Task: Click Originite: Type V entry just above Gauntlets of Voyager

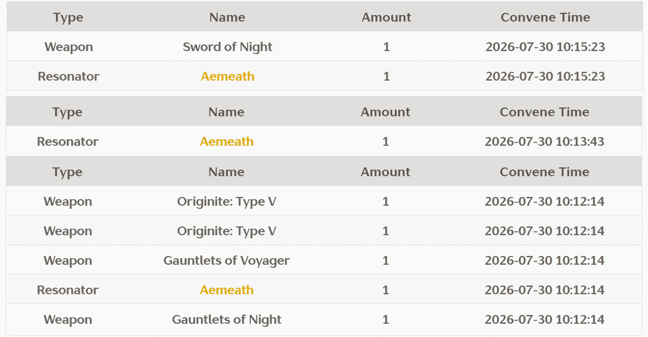Action: tap(227, 231)
